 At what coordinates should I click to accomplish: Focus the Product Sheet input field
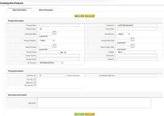tap(59, 59)
